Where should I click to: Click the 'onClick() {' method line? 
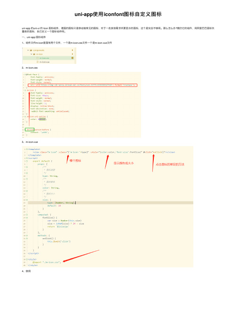(x=49, y=238)
